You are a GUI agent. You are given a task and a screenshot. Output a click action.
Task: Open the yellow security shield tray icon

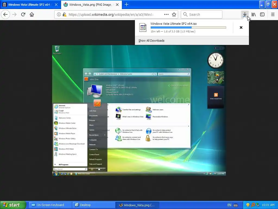pyautogui.click(x=248, y=205)
